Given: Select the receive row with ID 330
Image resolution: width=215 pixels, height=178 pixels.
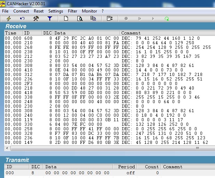Looking at the screenshot, I should 109,124.
